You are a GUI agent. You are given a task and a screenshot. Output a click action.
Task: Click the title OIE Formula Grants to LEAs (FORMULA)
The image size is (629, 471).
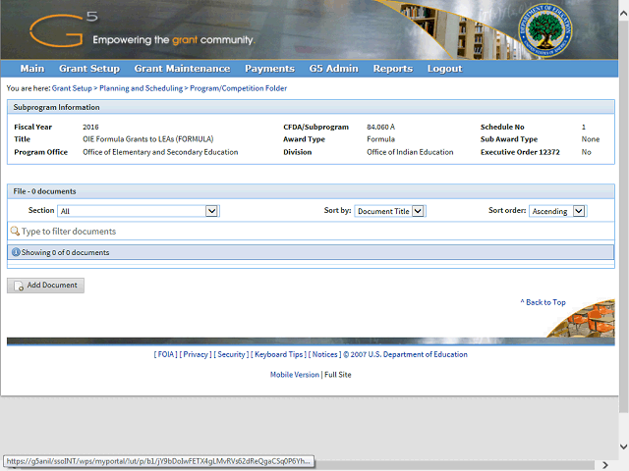[x=148, y=139]
